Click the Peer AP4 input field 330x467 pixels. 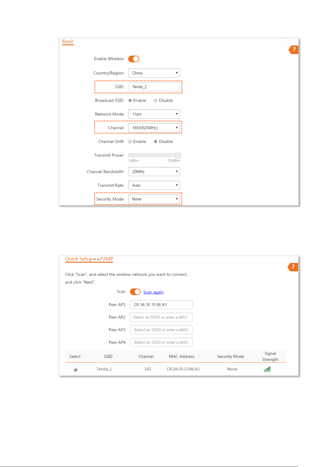(161, 343)
